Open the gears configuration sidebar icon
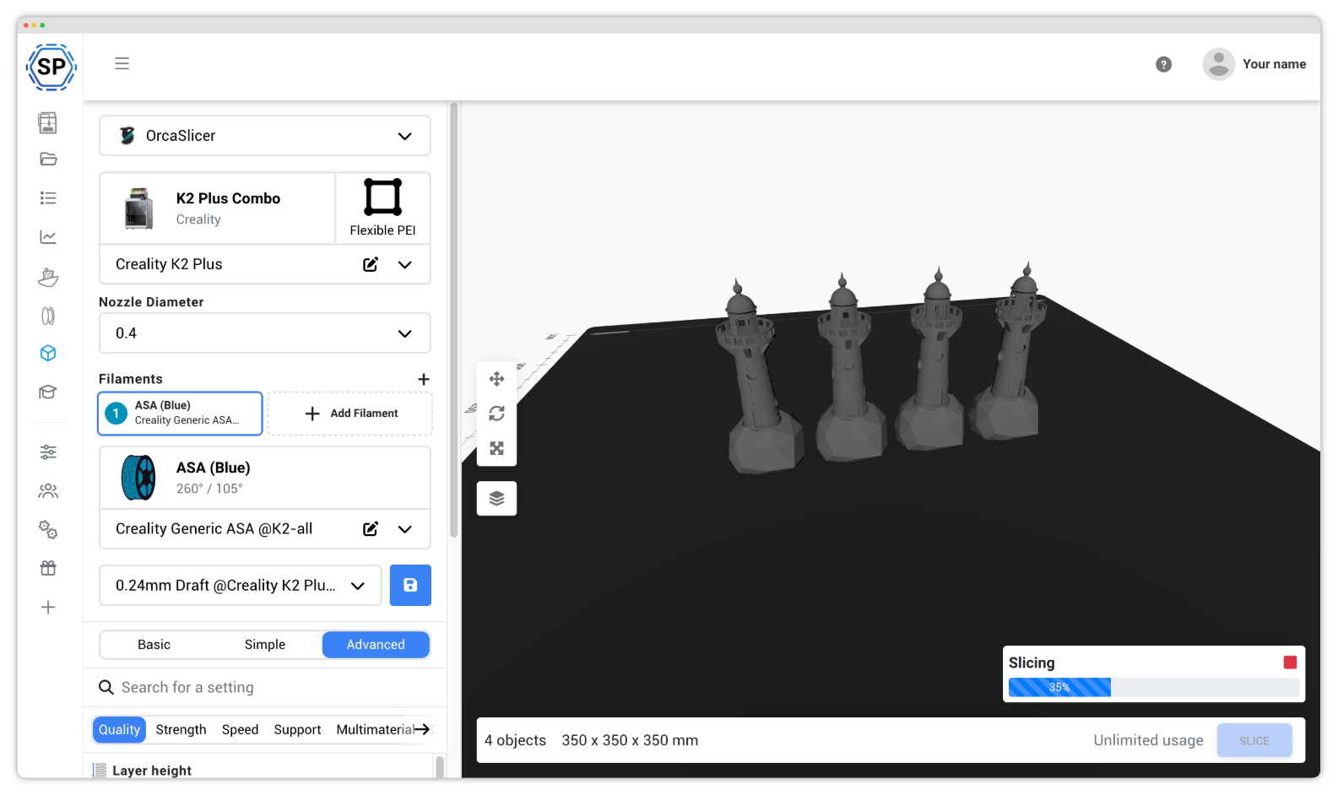This screenshot has width=1338, height=795. [48, 529]
